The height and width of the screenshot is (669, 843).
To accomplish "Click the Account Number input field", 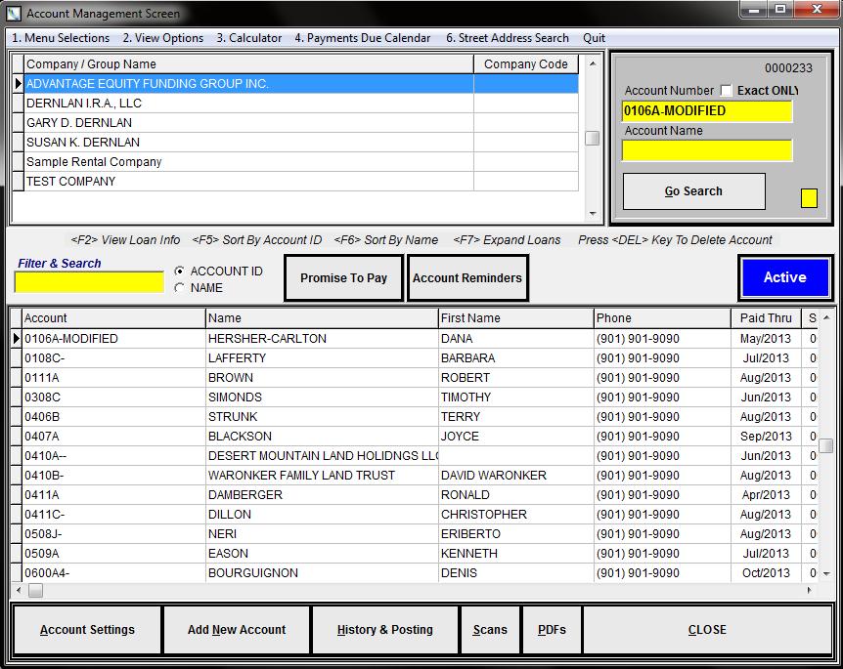I will (706, 111).
